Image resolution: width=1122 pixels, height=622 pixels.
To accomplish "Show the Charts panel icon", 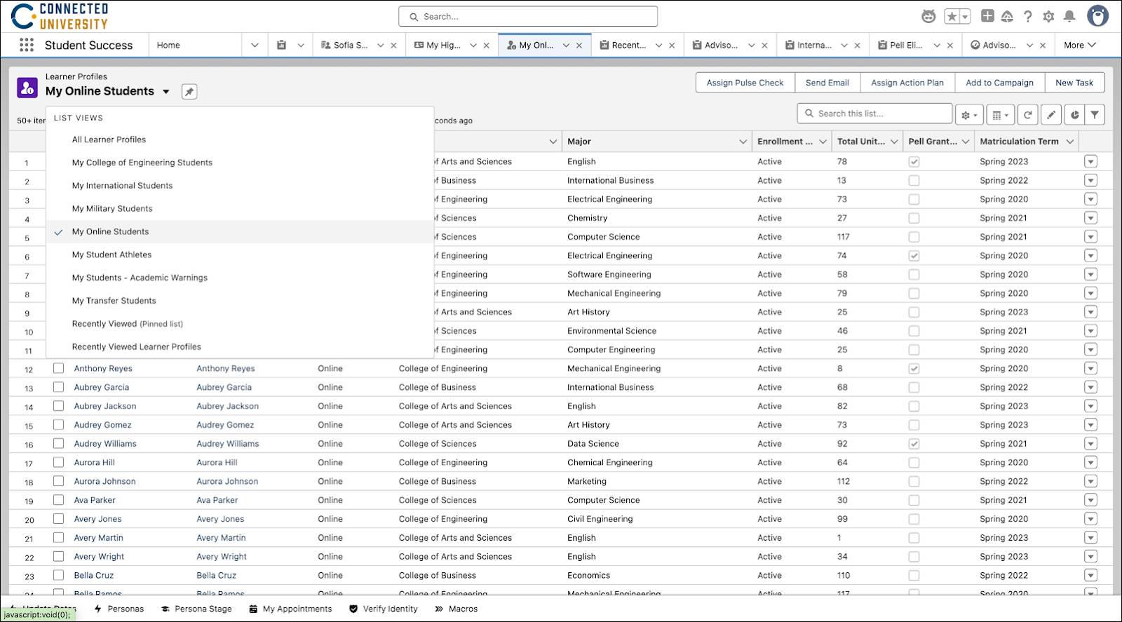I will pos(1074,115).
